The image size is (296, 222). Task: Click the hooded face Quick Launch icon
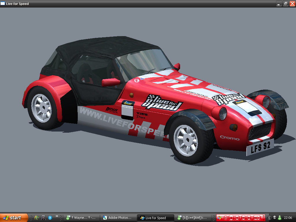pyautogui.click(x=43, y=218)
